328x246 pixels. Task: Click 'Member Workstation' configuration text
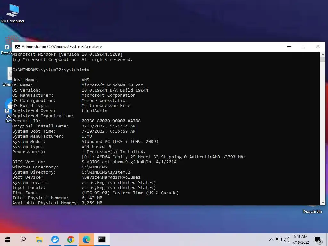point(105,100)
